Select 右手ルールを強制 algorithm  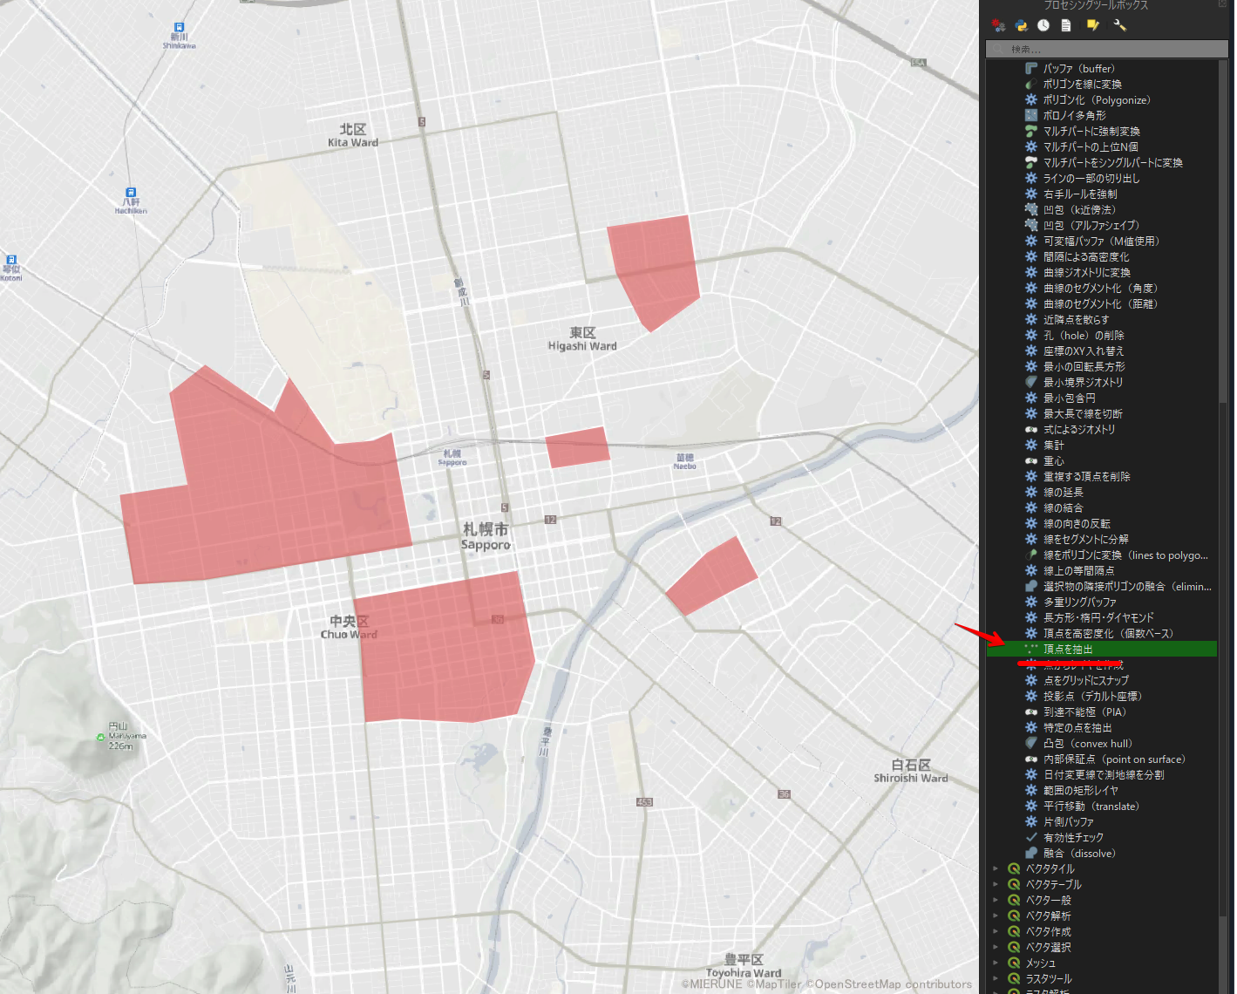[1080, 194]
